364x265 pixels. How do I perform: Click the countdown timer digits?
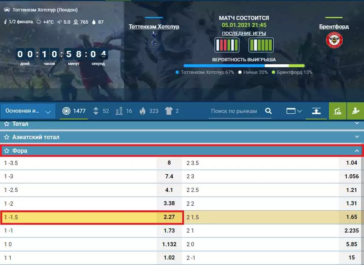pos(62,54)
